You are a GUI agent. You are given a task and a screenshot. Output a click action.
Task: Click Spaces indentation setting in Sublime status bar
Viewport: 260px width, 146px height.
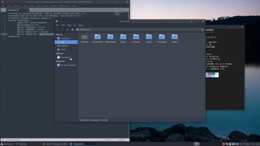click(108, 140)
